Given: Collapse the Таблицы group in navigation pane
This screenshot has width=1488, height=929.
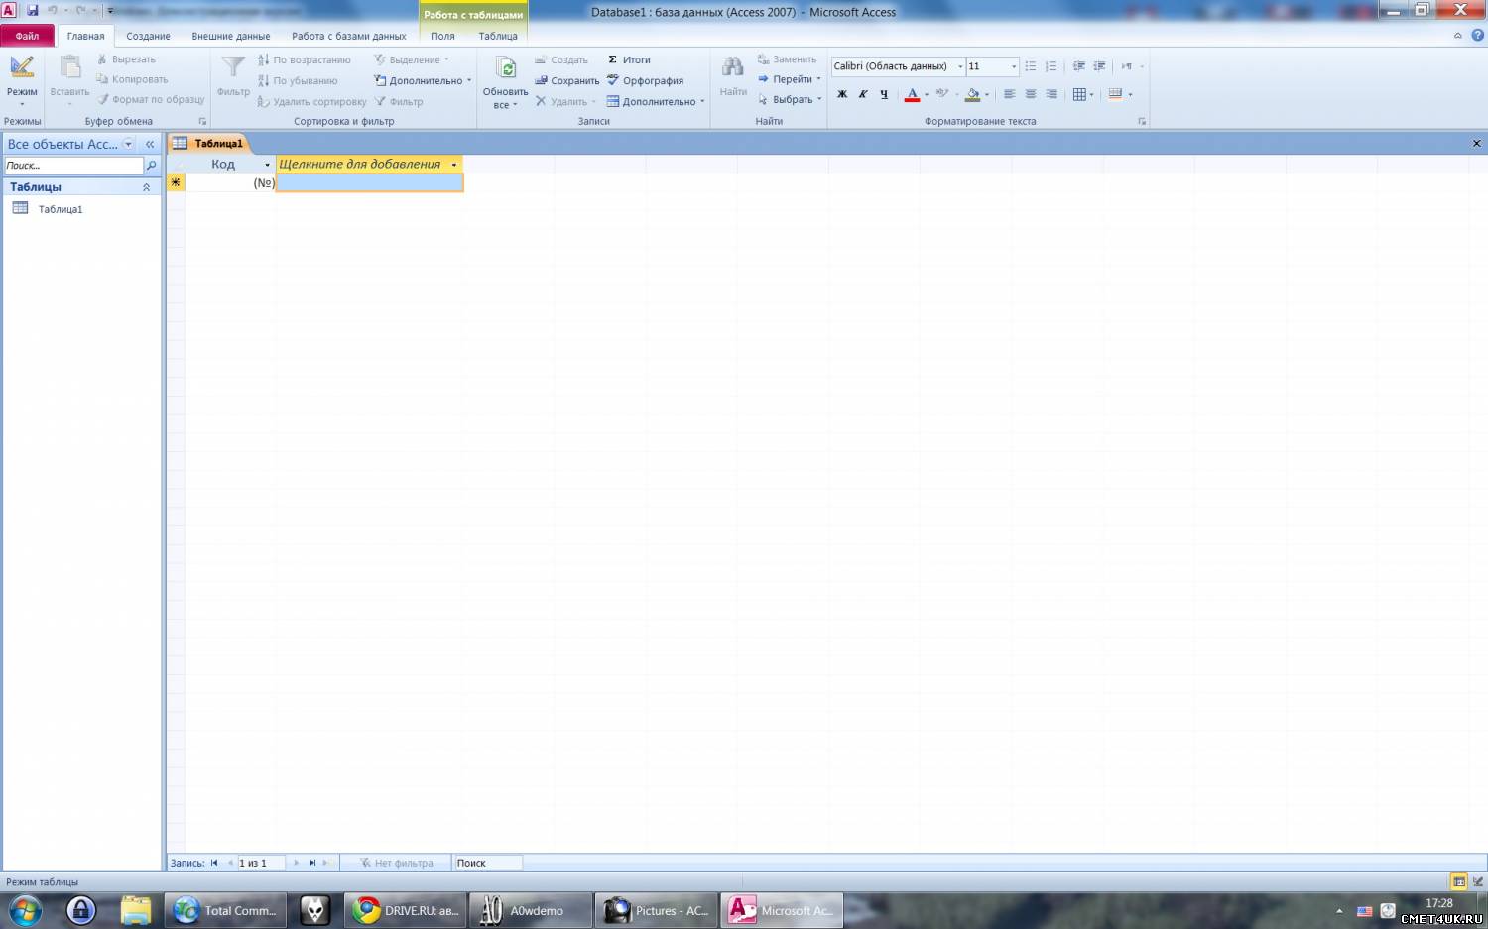Looking at the screenshot, I should click(147, 187).
